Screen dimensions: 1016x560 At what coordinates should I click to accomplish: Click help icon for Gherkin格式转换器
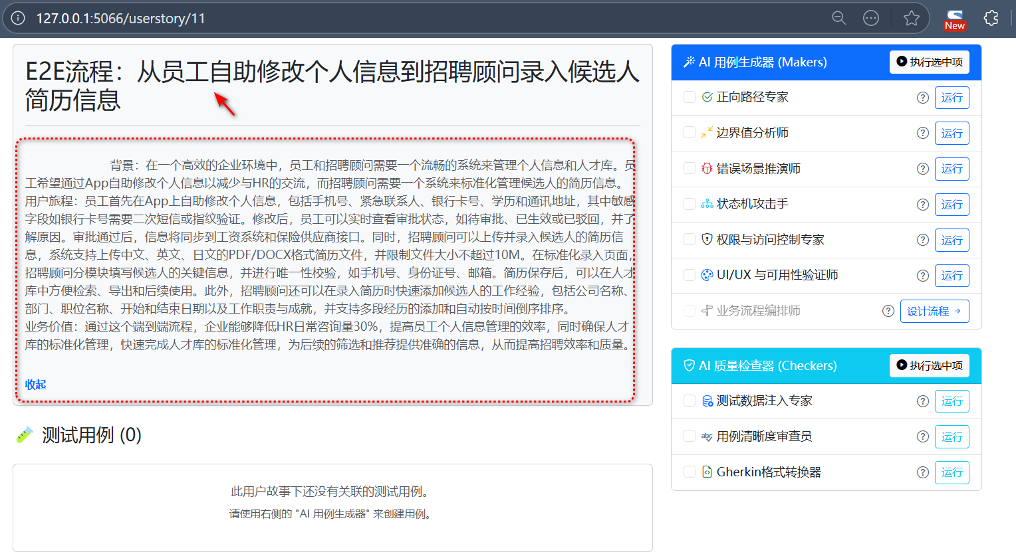[x=923, y=472]
